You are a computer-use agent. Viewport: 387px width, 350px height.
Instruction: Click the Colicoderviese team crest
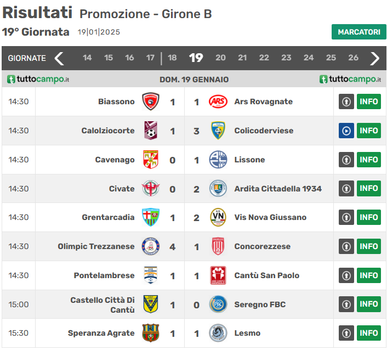(218, 131)
